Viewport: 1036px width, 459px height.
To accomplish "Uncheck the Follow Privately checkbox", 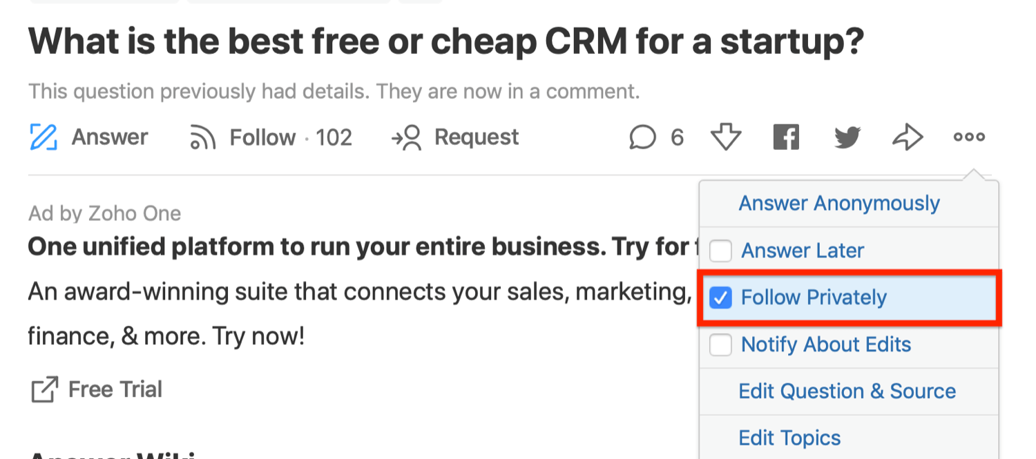I will coord(721,297).
